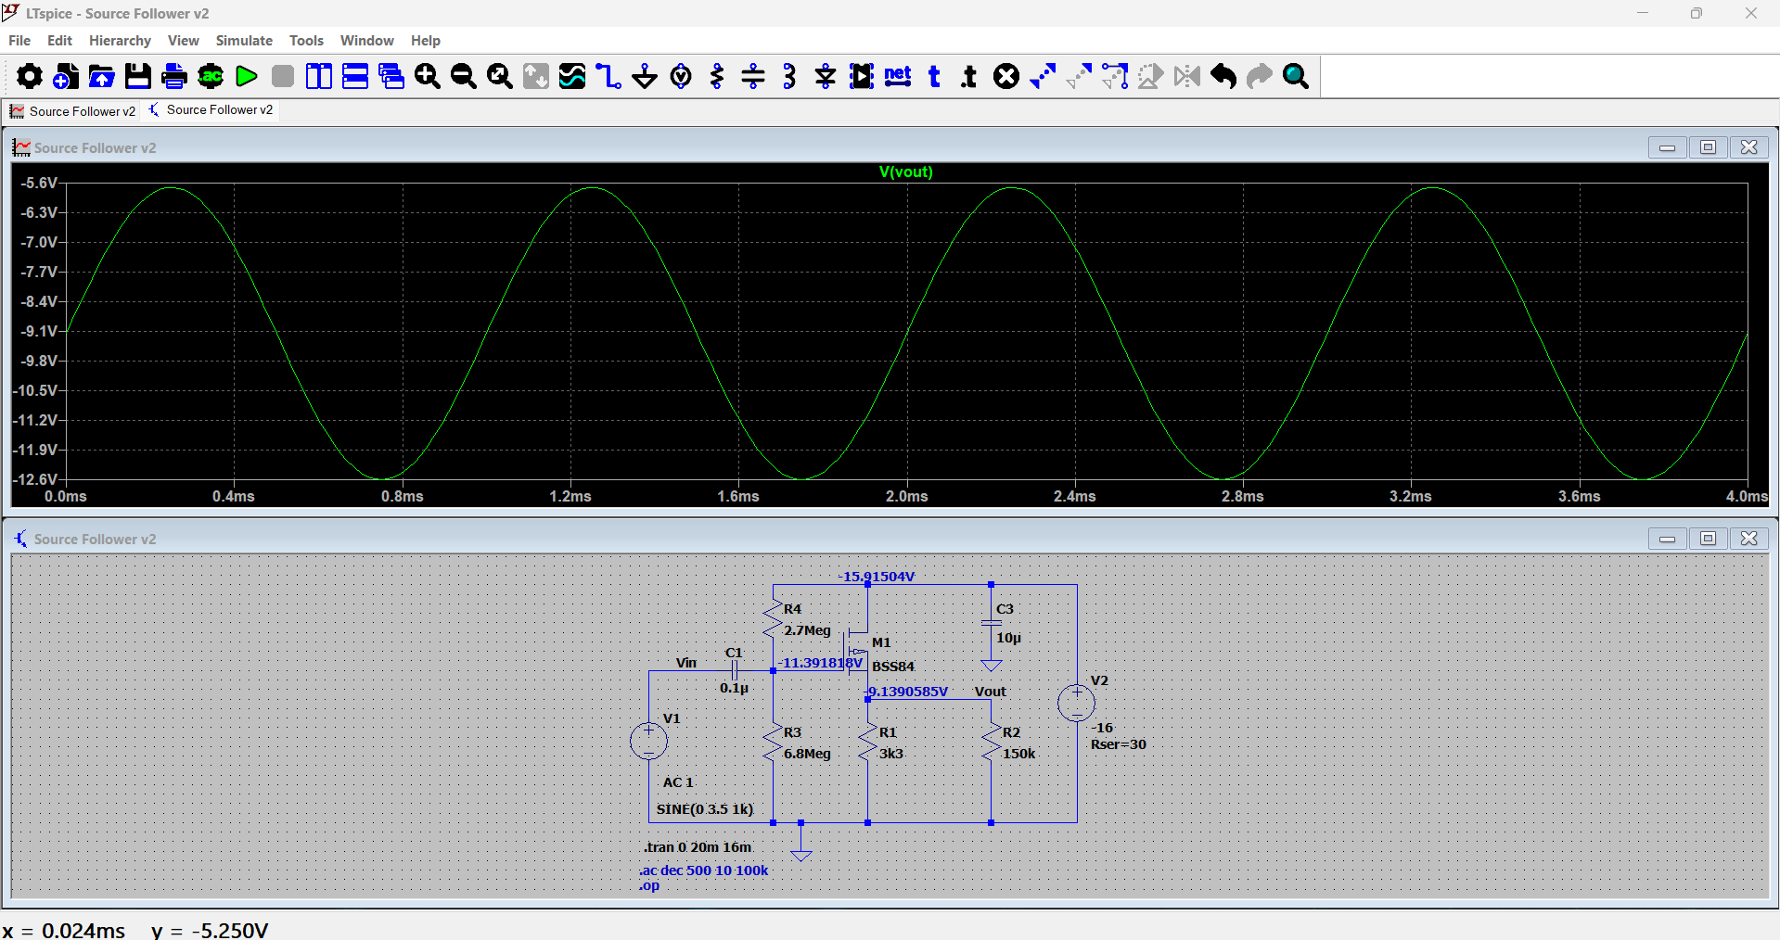Click the greyed Redo arrow icon
This screenshot has width=1780, height=940.
point(1260,76)
